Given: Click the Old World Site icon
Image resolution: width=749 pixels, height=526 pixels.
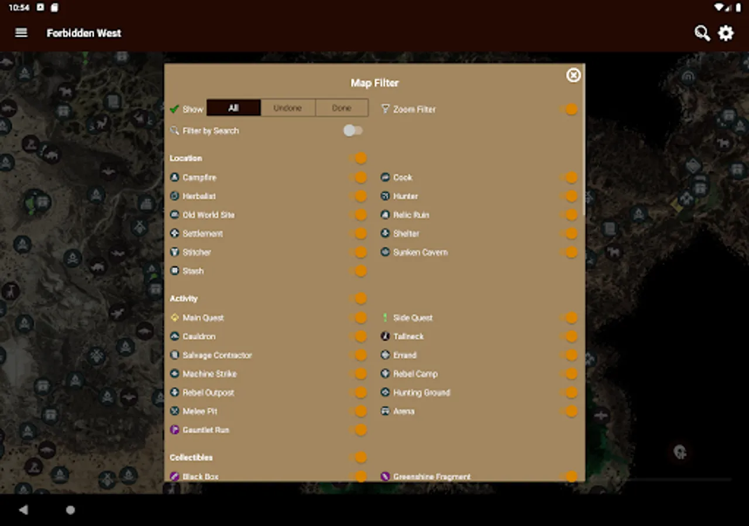Looking at the screenshot, I should point(174,214).
